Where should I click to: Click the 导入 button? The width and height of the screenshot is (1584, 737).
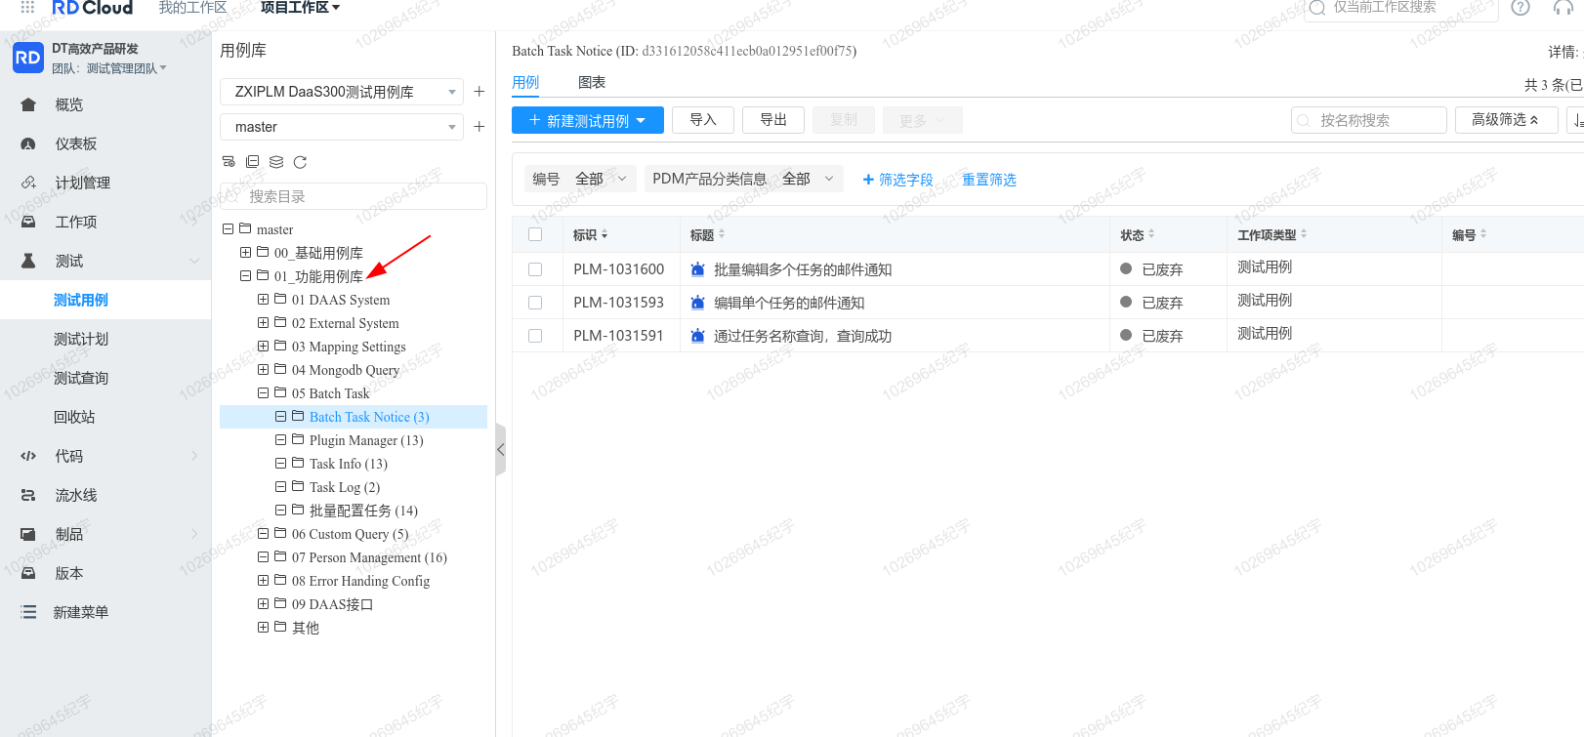pos(703,120)
